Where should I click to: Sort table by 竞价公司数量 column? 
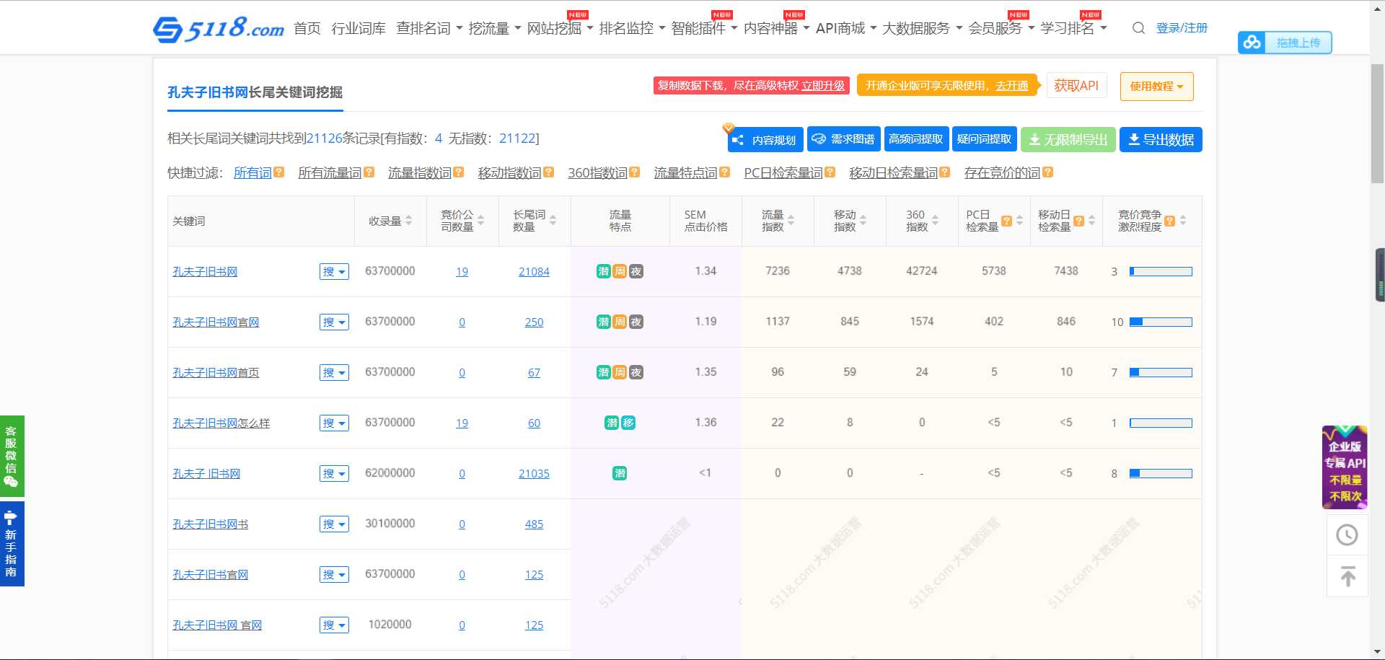point(481,221)
